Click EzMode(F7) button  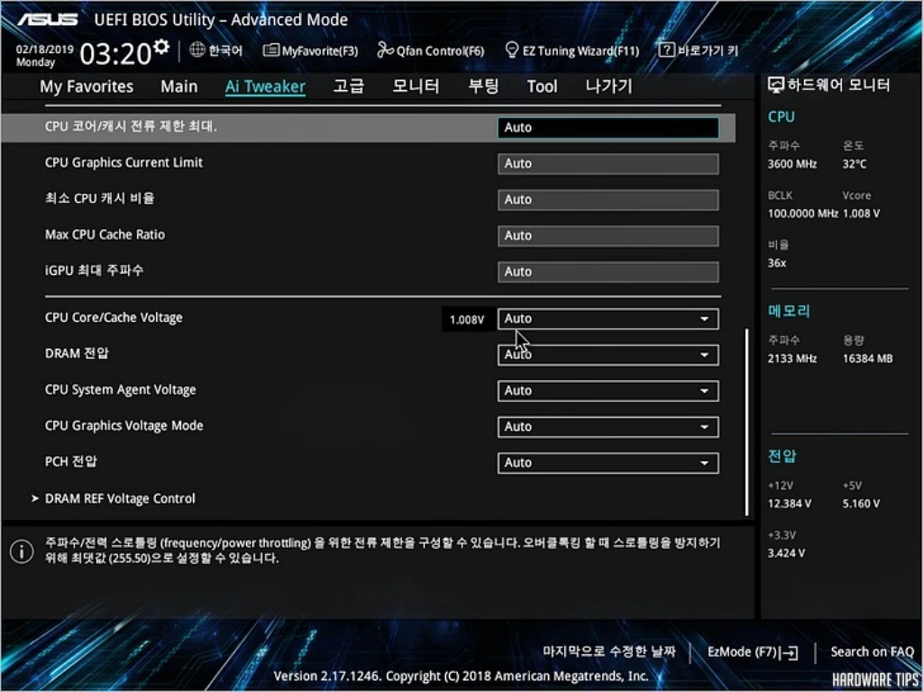pos(753,652)
